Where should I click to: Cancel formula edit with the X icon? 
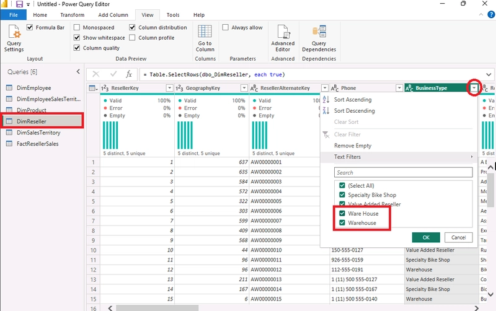point(96,74)
